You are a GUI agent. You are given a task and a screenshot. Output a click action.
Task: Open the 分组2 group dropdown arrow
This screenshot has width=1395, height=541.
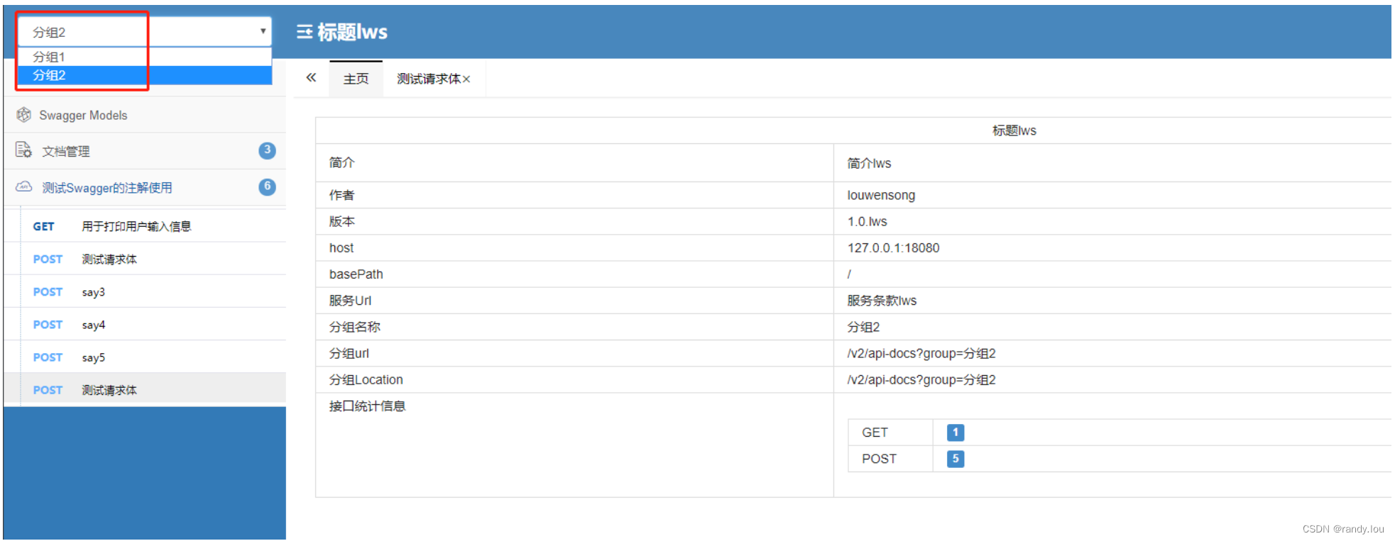263,31
